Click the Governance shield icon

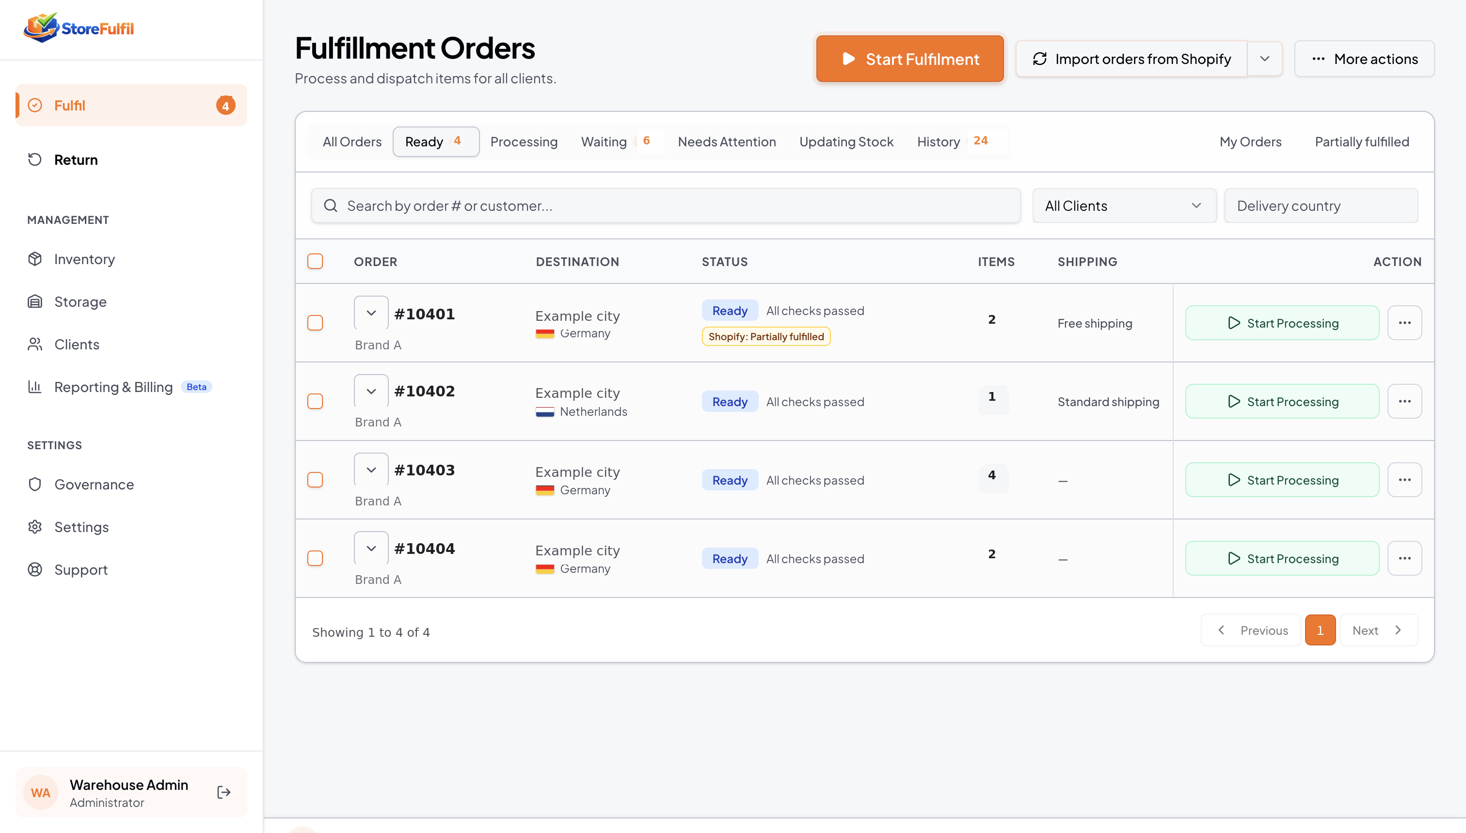(35, 485)
